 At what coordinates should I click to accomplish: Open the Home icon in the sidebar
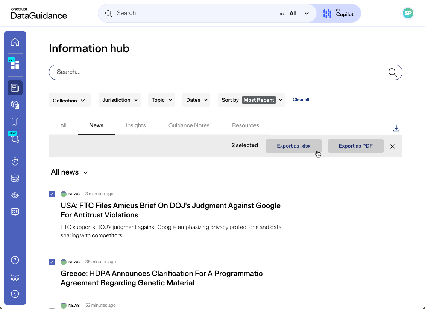[15, 42]
